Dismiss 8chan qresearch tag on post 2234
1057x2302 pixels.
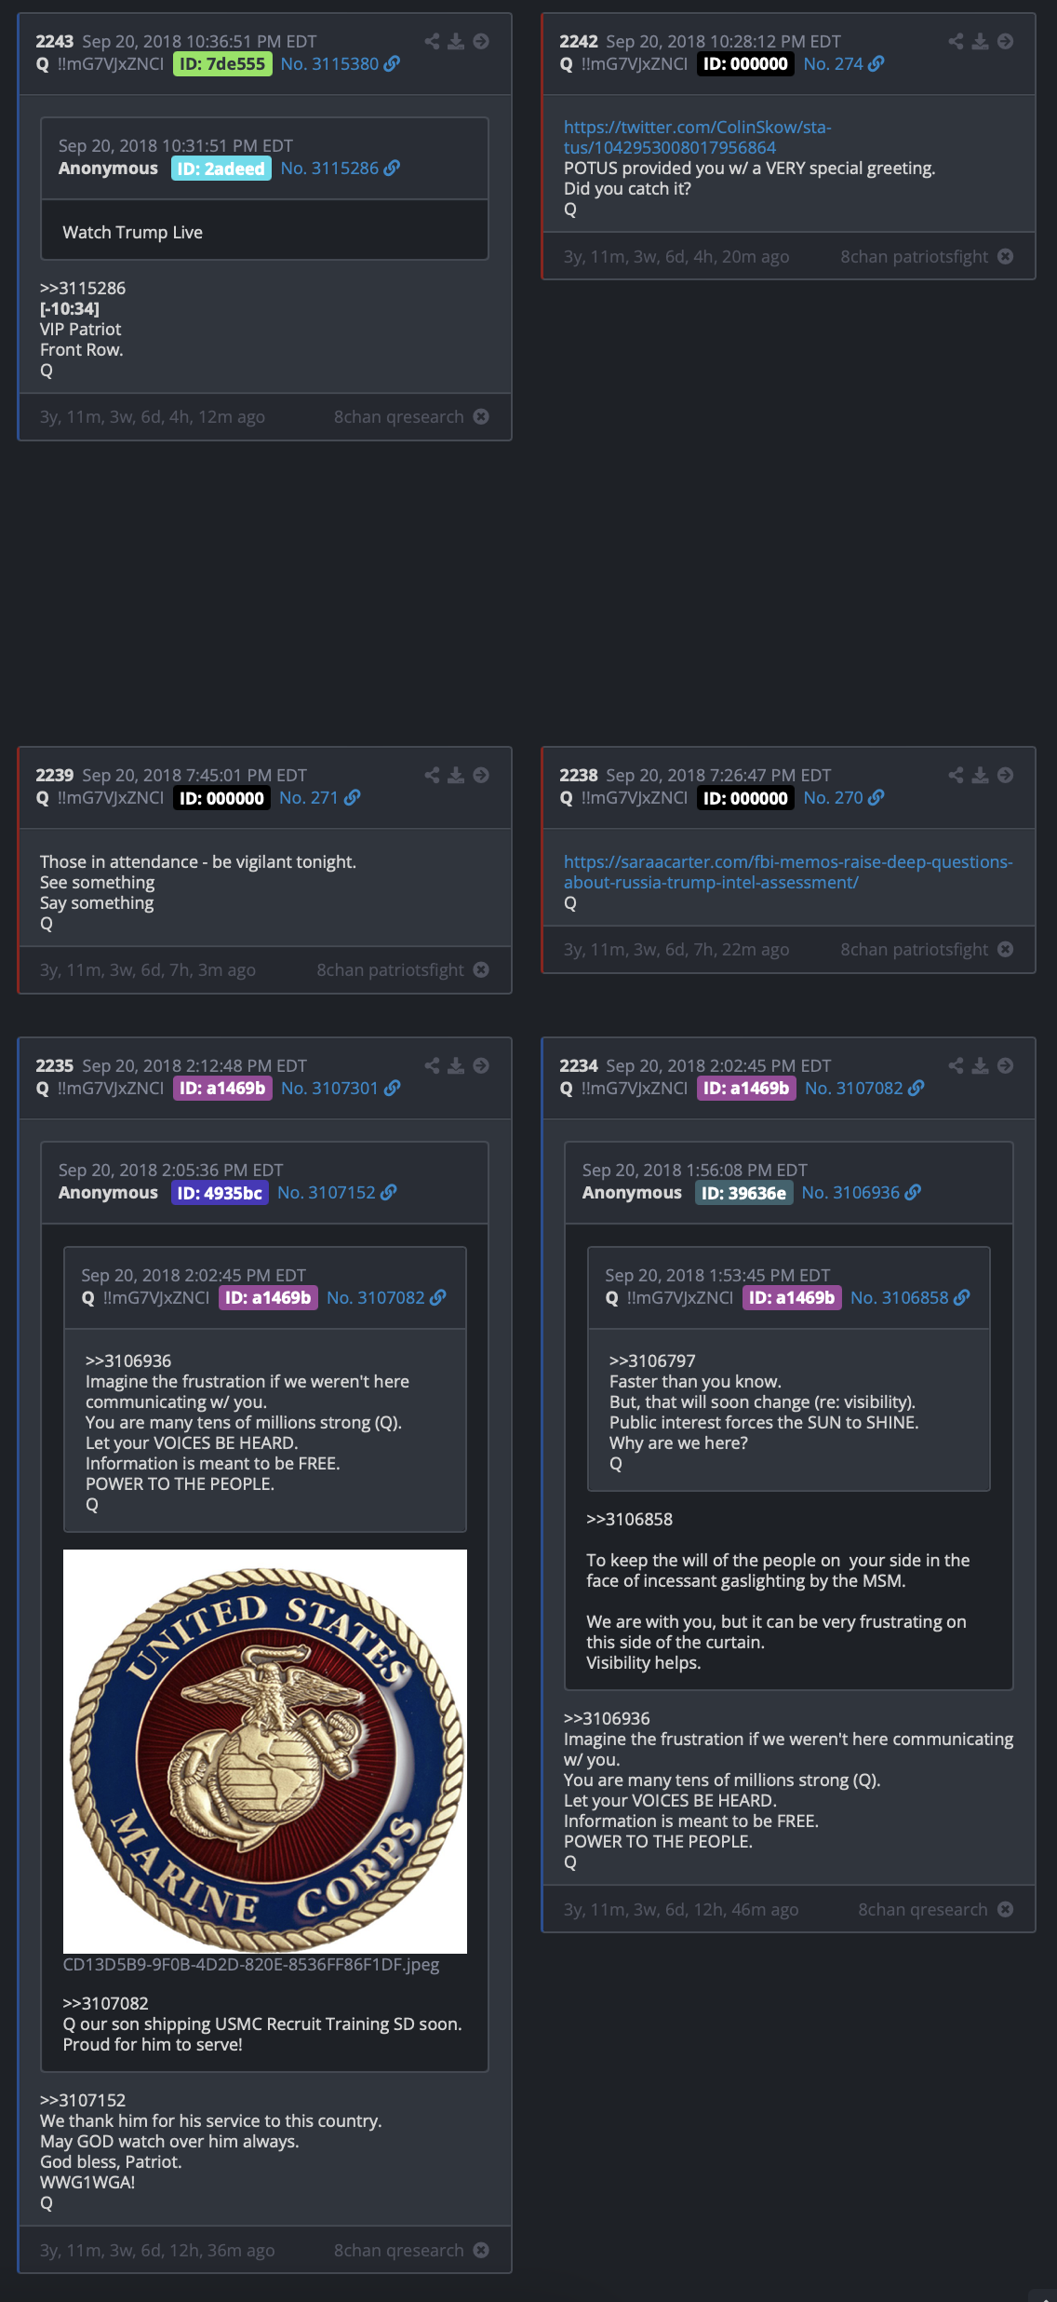point(1006,1909)
